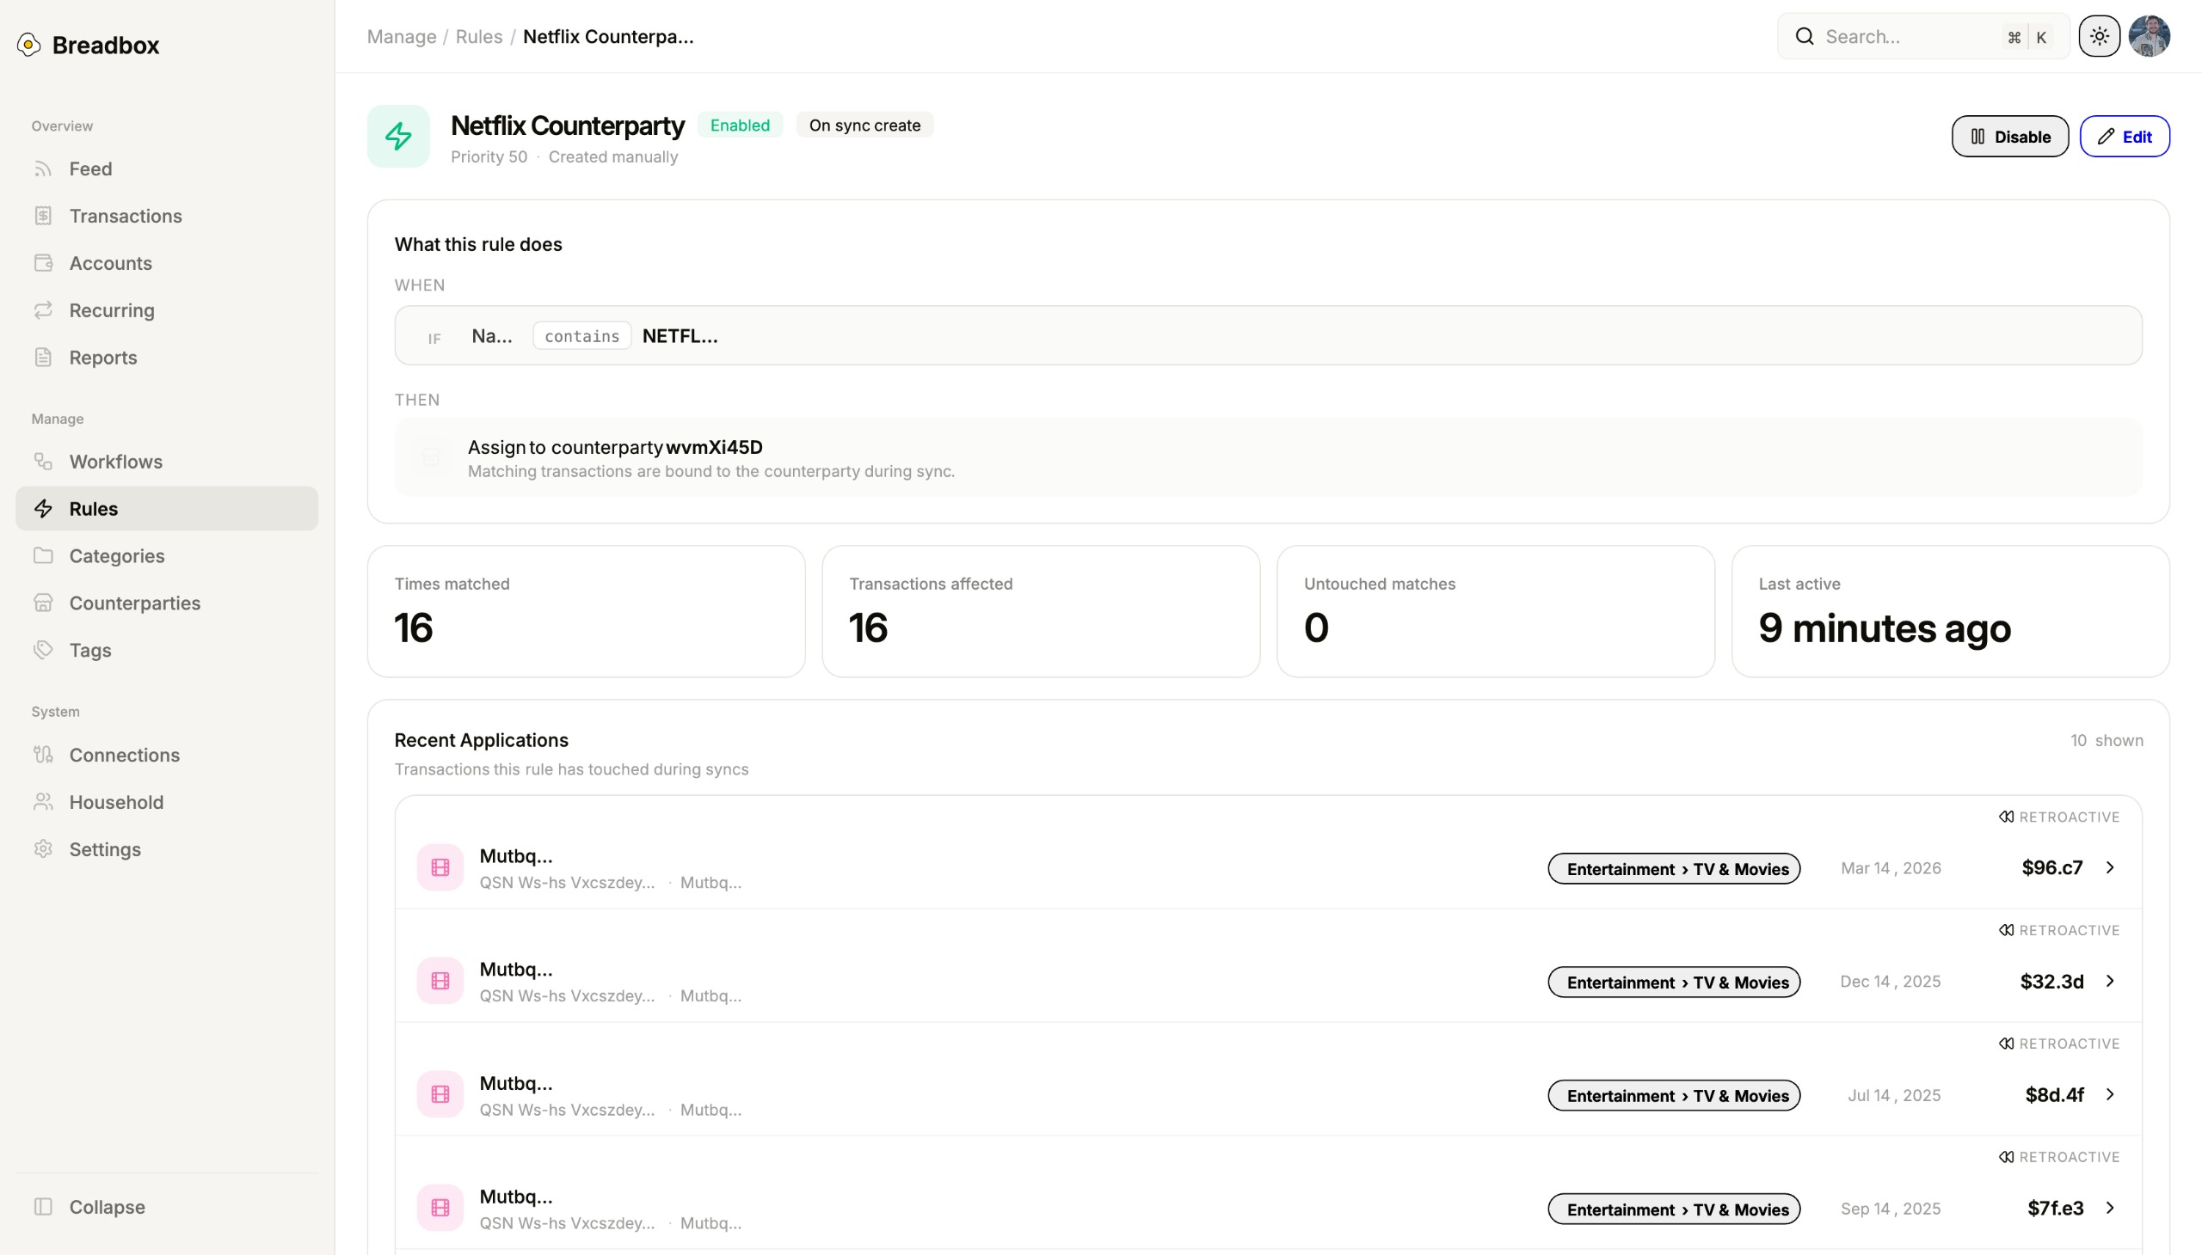Click the counterparty icon in the THEN action

[431, 457]
